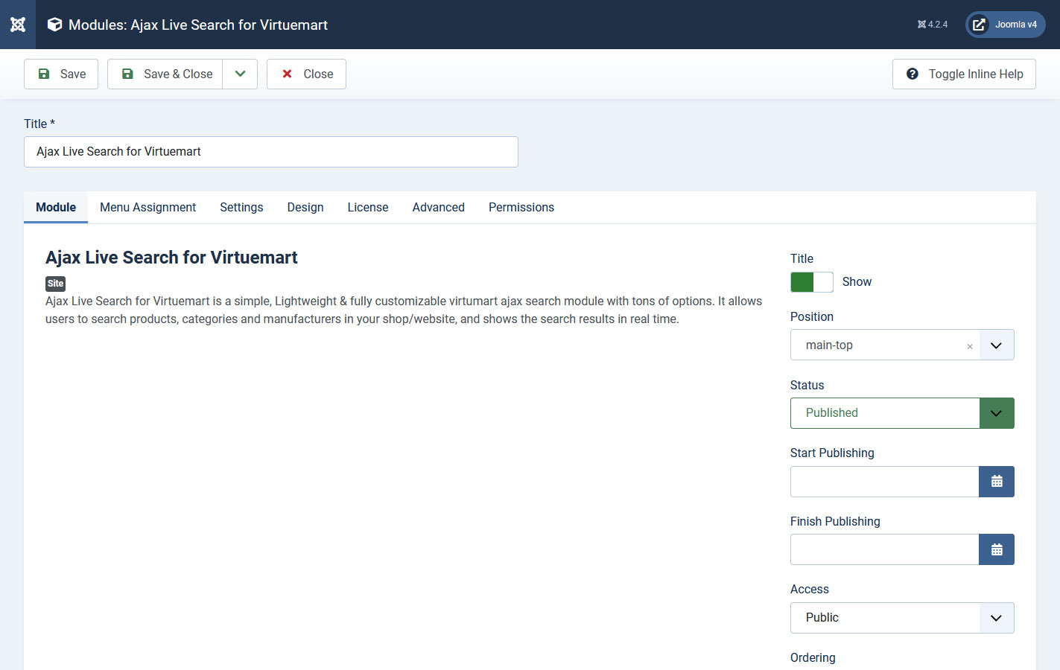Clear the main-top position with x
This screenshot has width=1060, height=670.
(970, 346)
